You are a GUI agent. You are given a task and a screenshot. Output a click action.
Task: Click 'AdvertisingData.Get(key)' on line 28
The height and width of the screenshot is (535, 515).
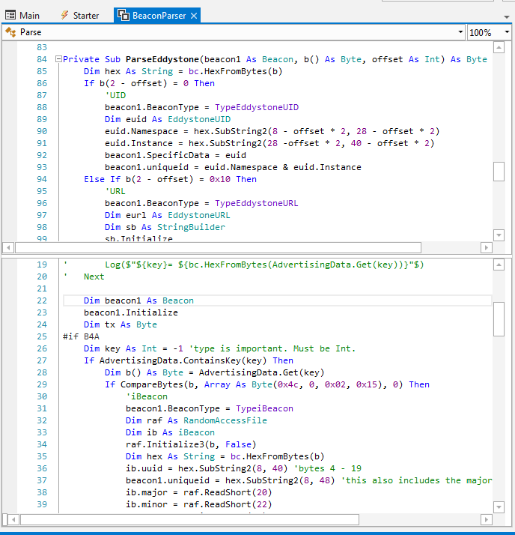point(262,372)
